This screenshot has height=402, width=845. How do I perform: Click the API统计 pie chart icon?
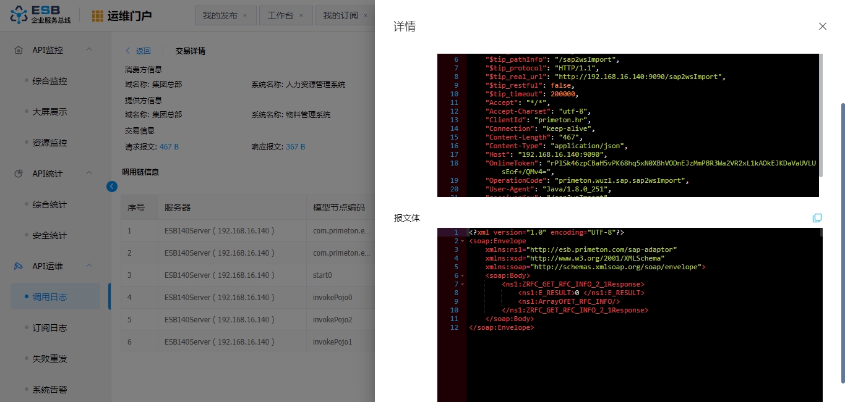coord(19,174)
